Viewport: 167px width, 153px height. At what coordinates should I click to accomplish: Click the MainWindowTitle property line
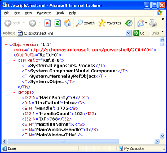(52, 135)
